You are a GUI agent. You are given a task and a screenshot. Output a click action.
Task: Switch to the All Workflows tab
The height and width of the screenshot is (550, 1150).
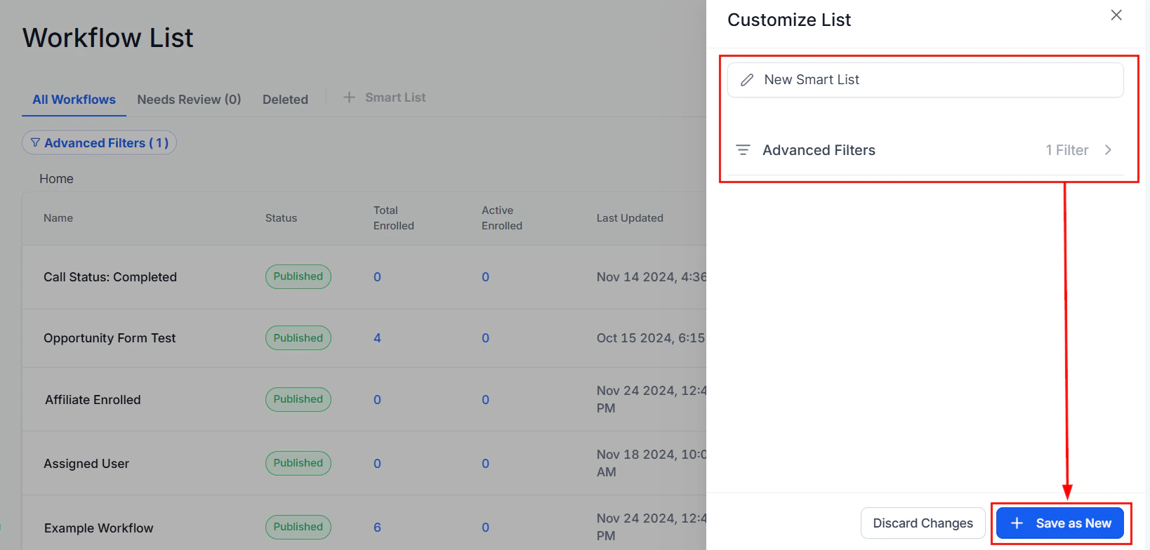click(74, 100)
